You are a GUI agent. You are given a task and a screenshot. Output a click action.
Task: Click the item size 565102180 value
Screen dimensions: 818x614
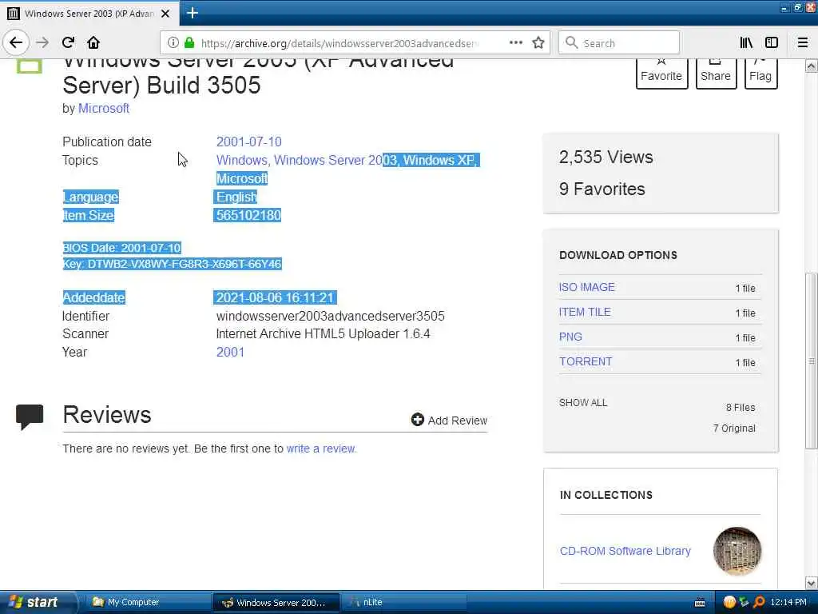point(248,215)
